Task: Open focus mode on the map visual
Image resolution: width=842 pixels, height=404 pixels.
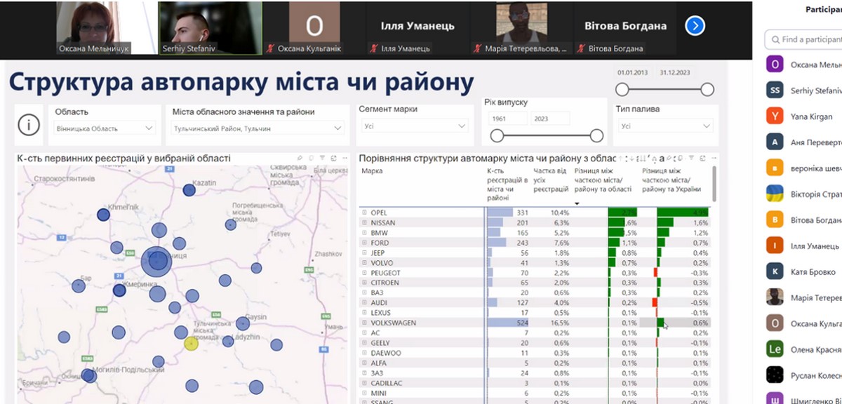Action: click(333, 159)
